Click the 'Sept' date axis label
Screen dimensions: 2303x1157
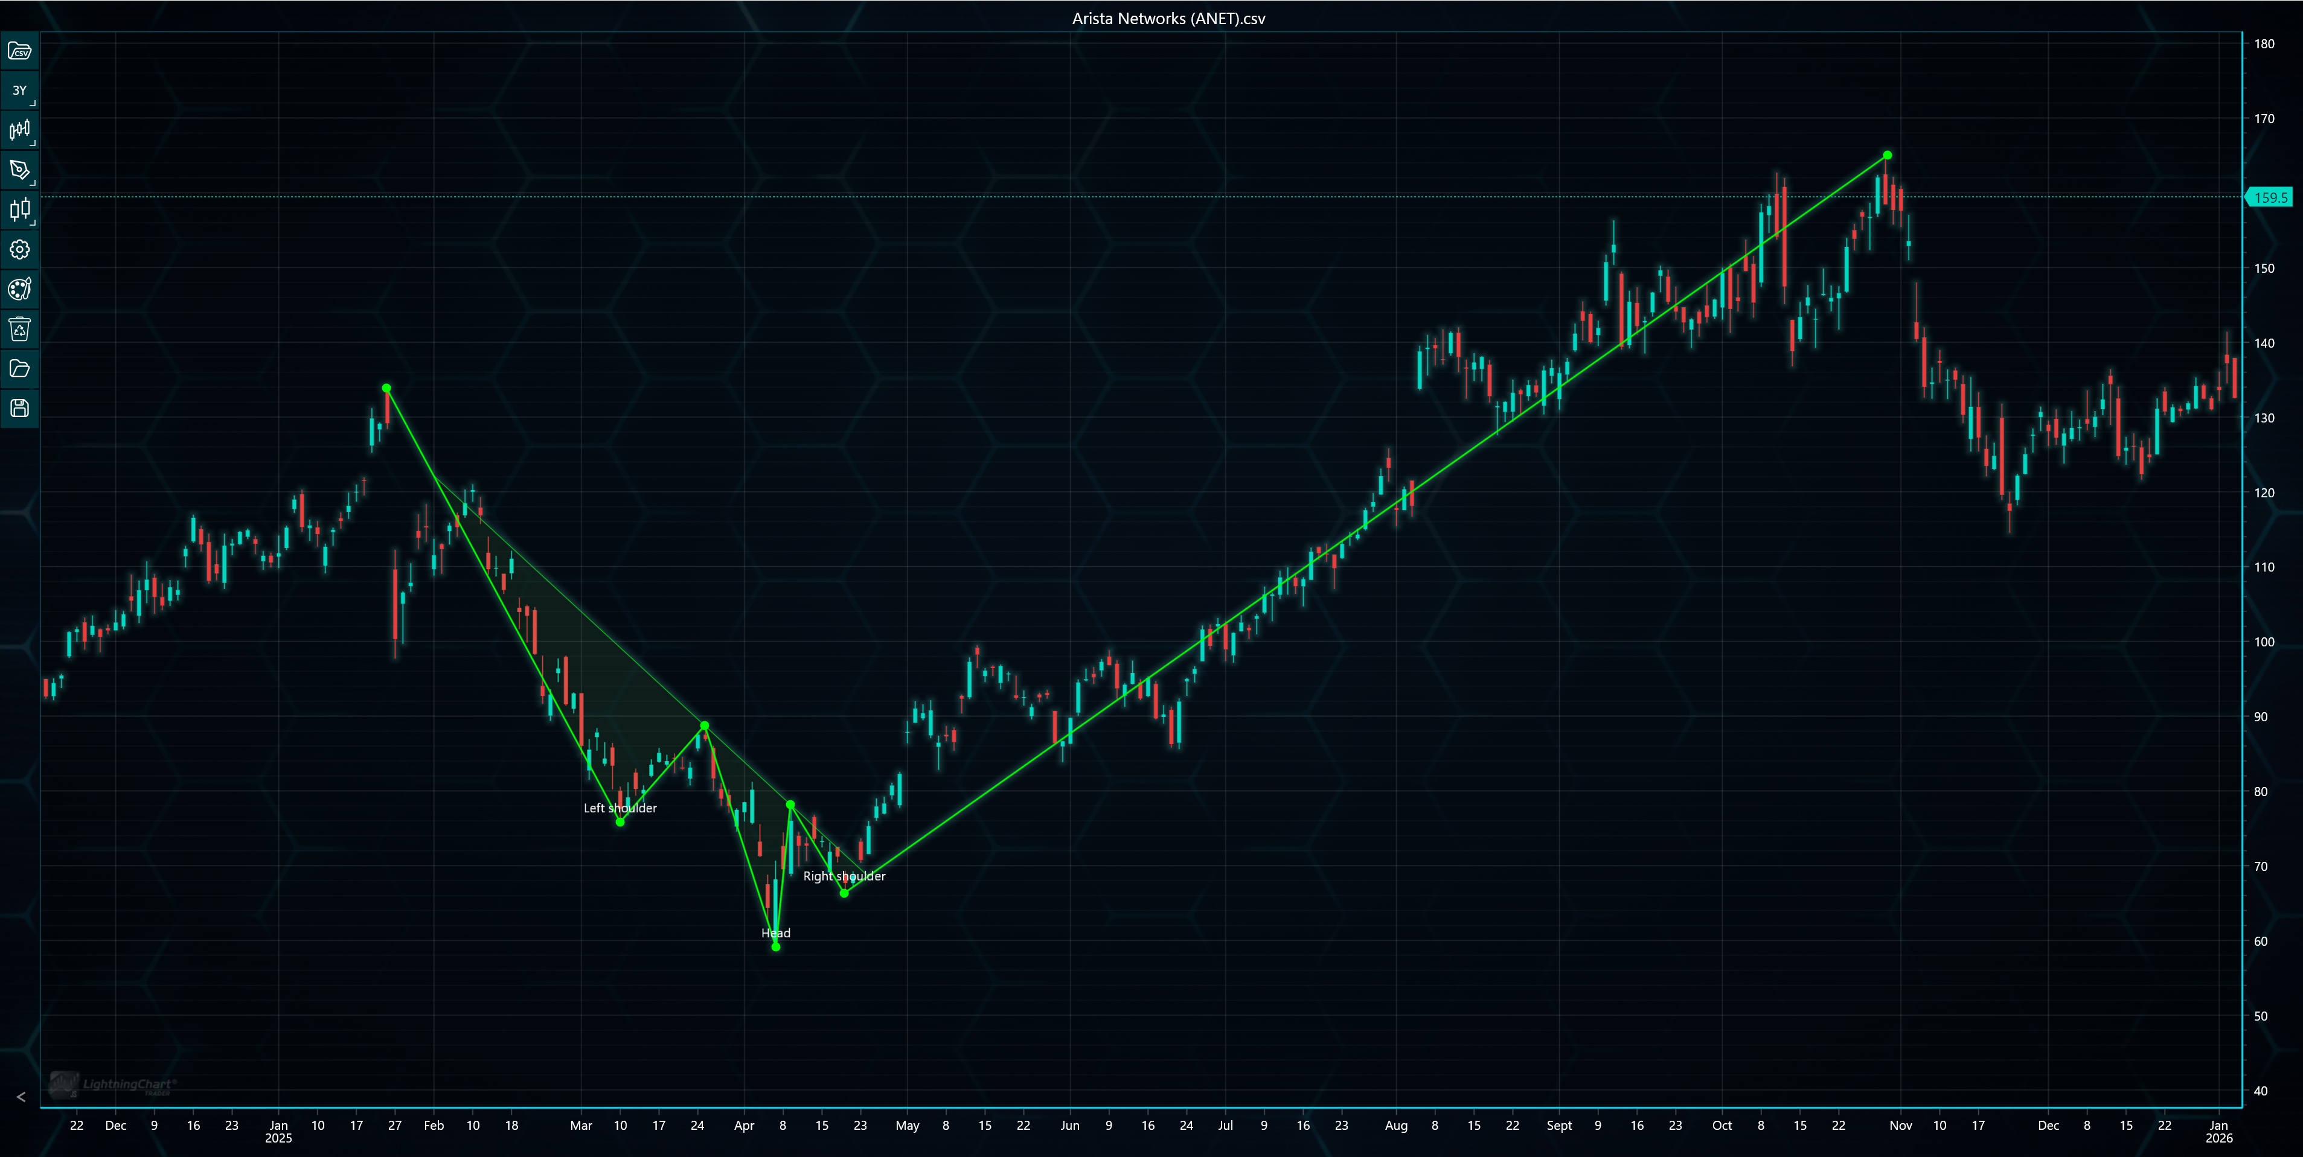pyautogui.click(x=1559, y=1125)
